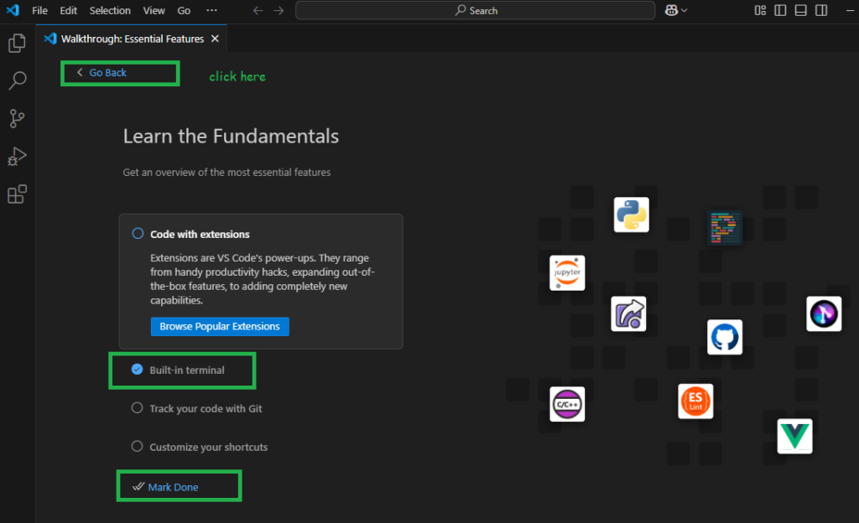Open the Copilot dropdown in title bar

coord(675,11)
